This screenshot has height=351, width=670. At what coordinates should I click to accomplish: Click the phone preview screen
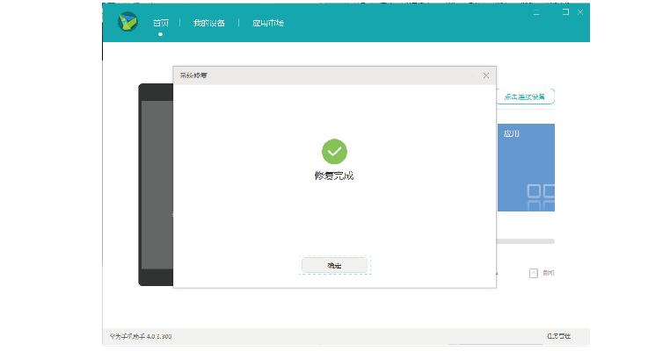(157, 184)
